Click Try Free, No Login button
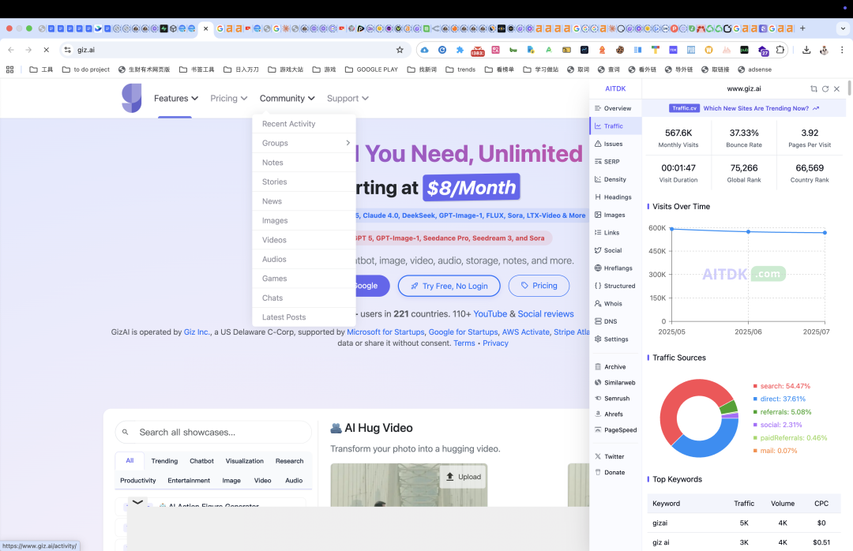This screenshot has width=853, height=551. click(x=449, y=286)
